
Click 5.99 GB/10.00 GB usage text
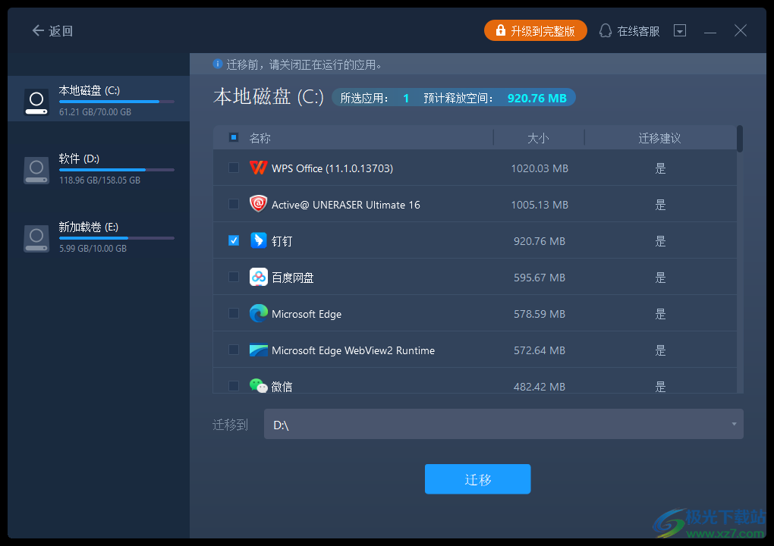click(x=93, y=248)
